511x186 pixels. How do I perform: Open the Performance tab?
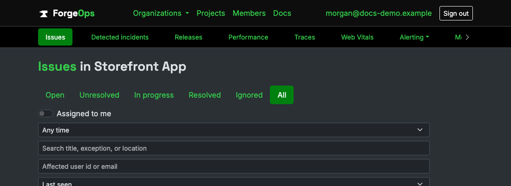coord(249,37)
